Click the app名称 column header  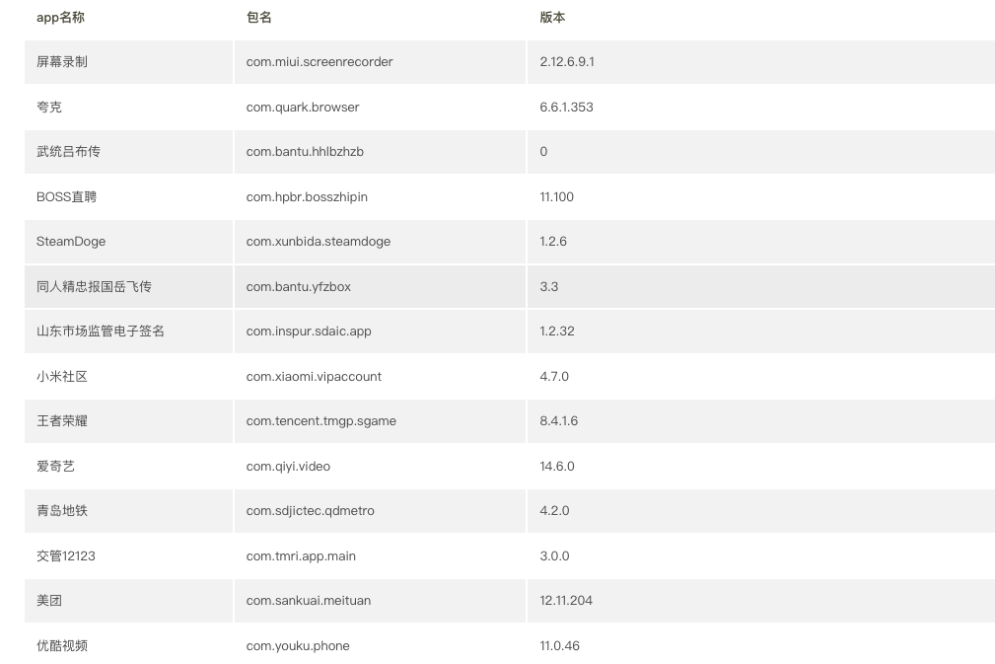pyautogui.click(x=60, y=18)
